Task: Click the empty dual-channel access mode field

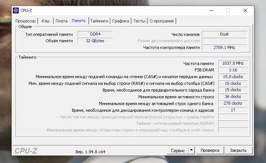Action: [x=224, y=41]
